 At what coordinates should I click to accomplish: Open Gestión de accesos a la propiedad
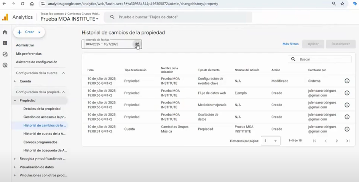[45, 117]
